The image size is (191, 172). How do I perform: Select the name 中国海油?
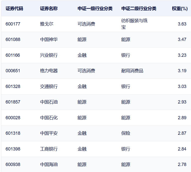49,164
